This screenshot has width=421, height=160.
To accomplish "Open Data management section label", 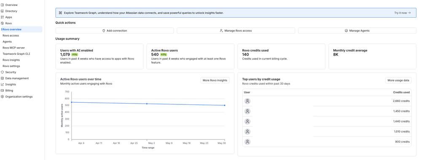I will pyautogui.click(x=17, y=78).
